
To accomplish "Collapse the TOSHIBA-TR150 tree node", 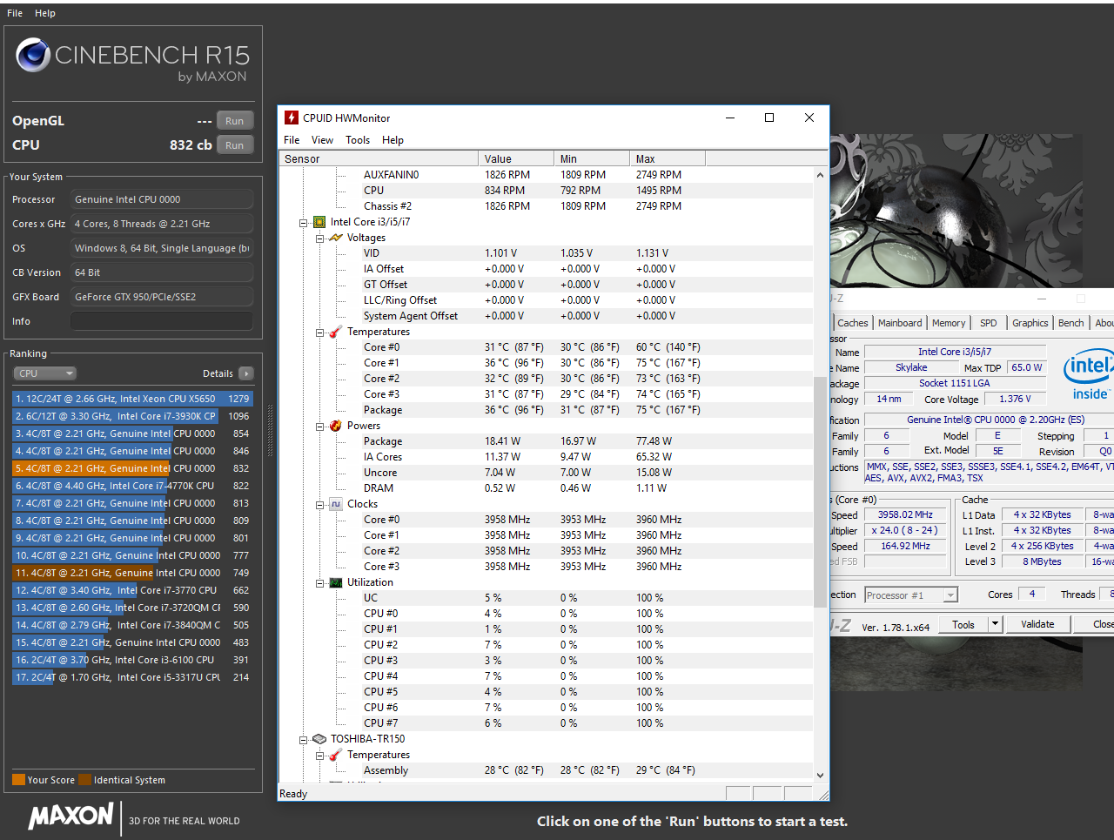I will tap(304, 740).
